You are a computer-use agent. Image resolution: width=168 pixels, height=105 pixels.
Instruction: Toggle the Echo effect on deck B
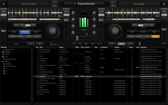pyautogui.click(x=156, y=36)
